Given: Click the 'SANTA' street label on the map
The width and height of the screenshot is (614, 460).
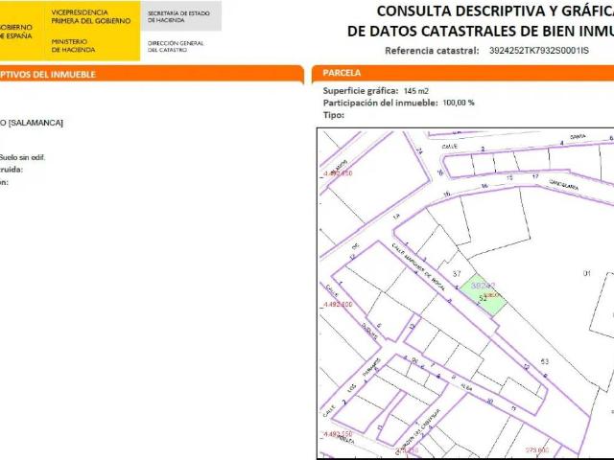Looking at the screenshot, I should tap(578, 136).
